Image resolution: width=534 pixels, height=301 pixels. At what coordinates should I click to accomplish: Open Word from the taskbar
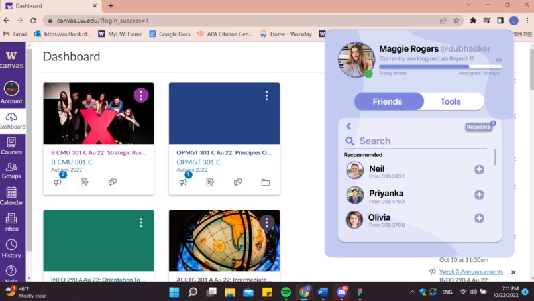tap(323, 292)
